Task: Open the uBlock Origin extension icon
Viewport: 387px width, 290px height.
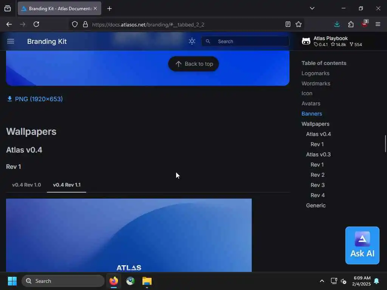Action: click(x=365, y=24)
